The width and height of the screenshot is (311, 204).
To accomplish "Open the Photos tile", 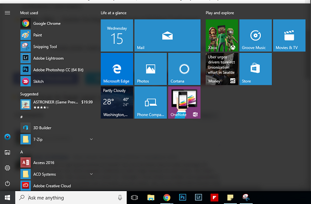I will 151,69.
